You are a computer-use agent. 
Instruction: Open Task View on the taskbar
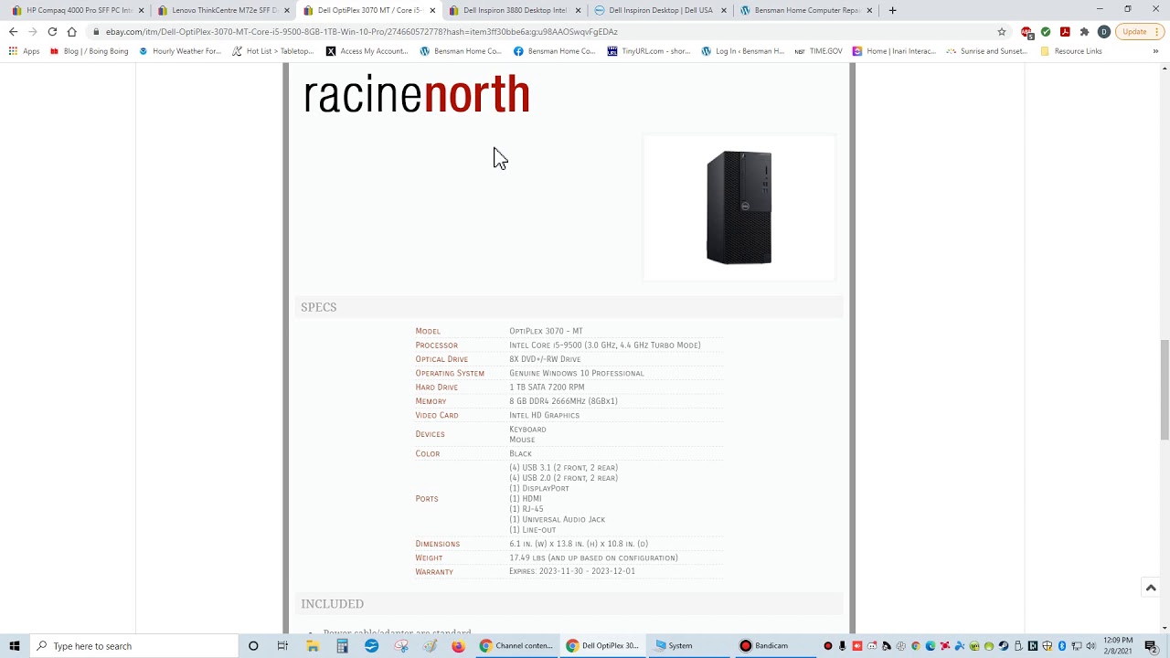click(x=282, y=646)
